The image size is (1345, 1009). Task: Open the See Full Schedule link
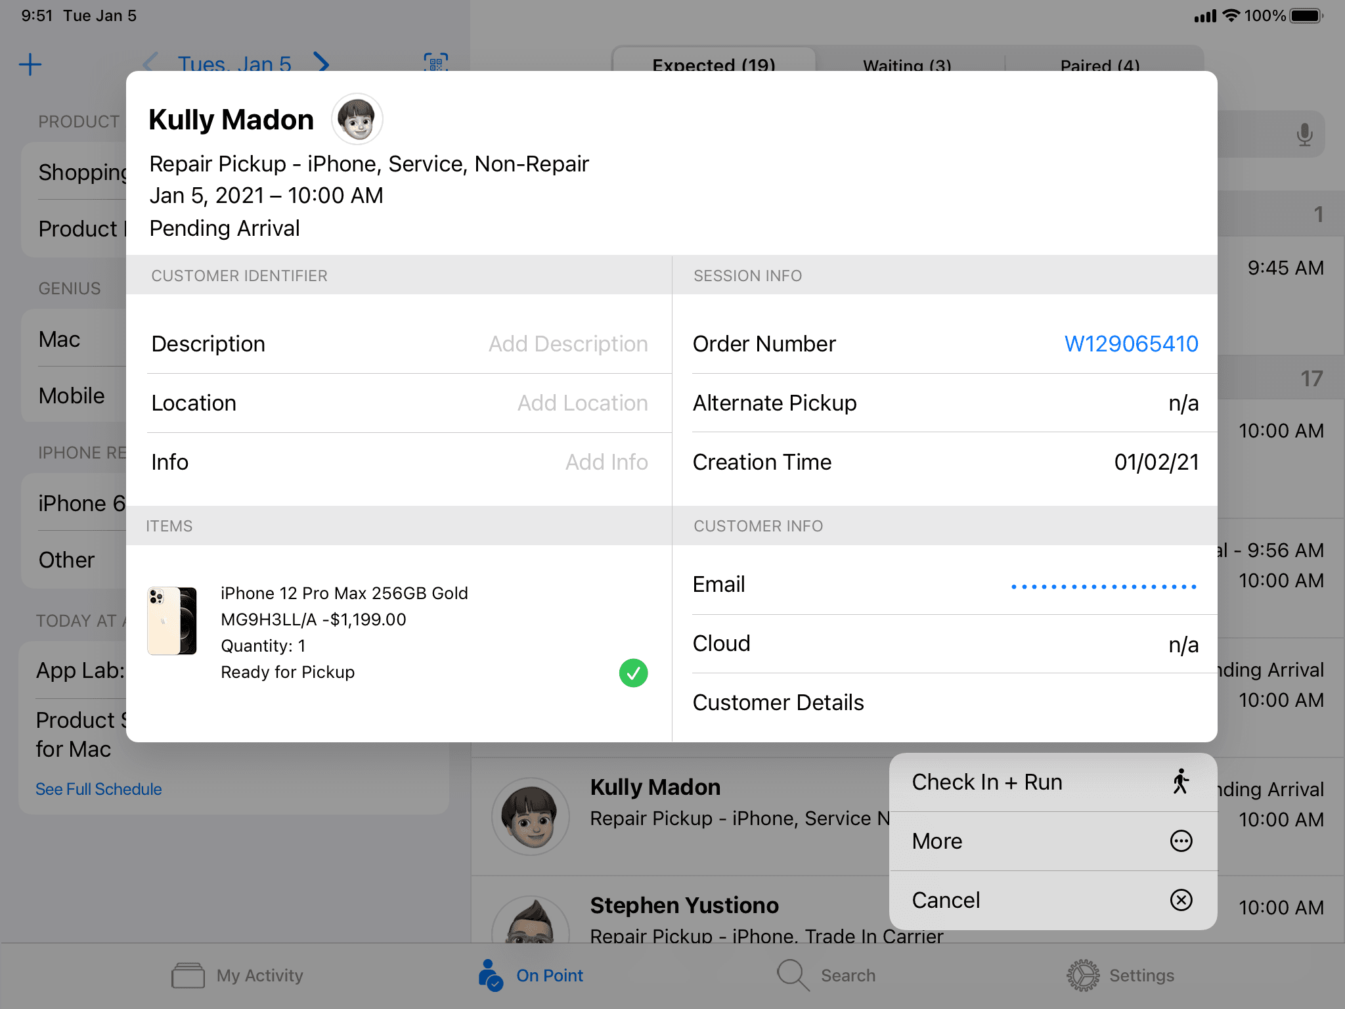99,789
